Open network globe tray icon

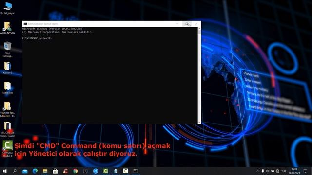pyautogui.click(x=278, y=171)
